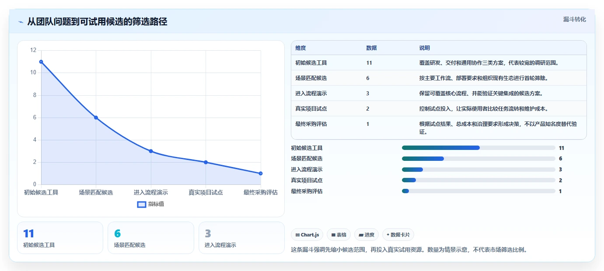Select the 初始候选工具 table row cell
604x271 pixels.
tap(311, 63)
